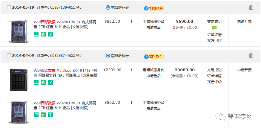Screen dimensions: 261x128
Task: Open 申请售后 for the My Cloud EX4 item
Action: pos(153,76)
